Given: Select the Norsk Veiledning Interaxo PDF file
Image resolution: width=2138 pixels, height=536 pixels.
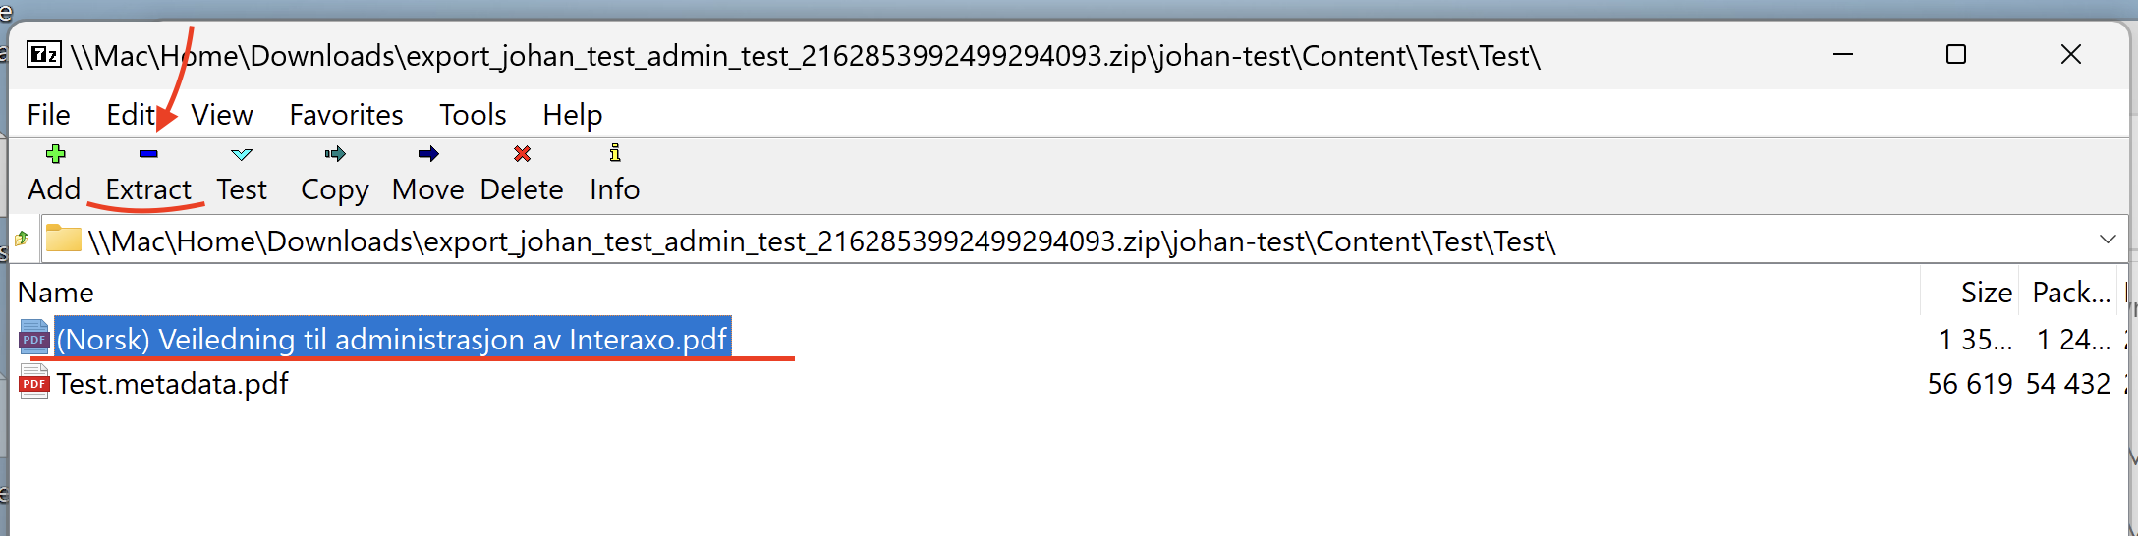Looking at the screenshot, I should pyautogui.click(x=391, y=339).
